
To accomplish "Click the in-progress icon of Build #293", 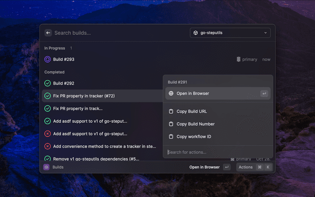I will point(48,60).
